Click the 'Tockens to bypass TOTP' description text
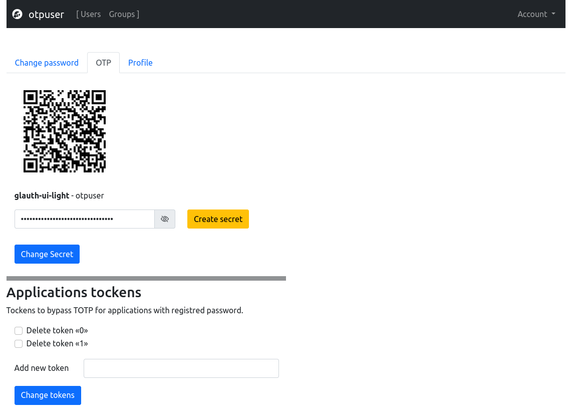 (125, 310)
